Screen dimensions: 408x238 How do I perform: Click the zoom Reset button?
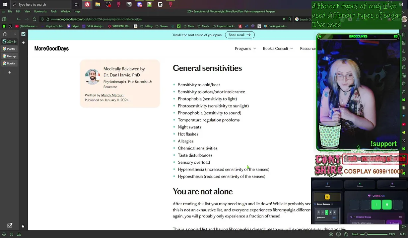(355, 234)
